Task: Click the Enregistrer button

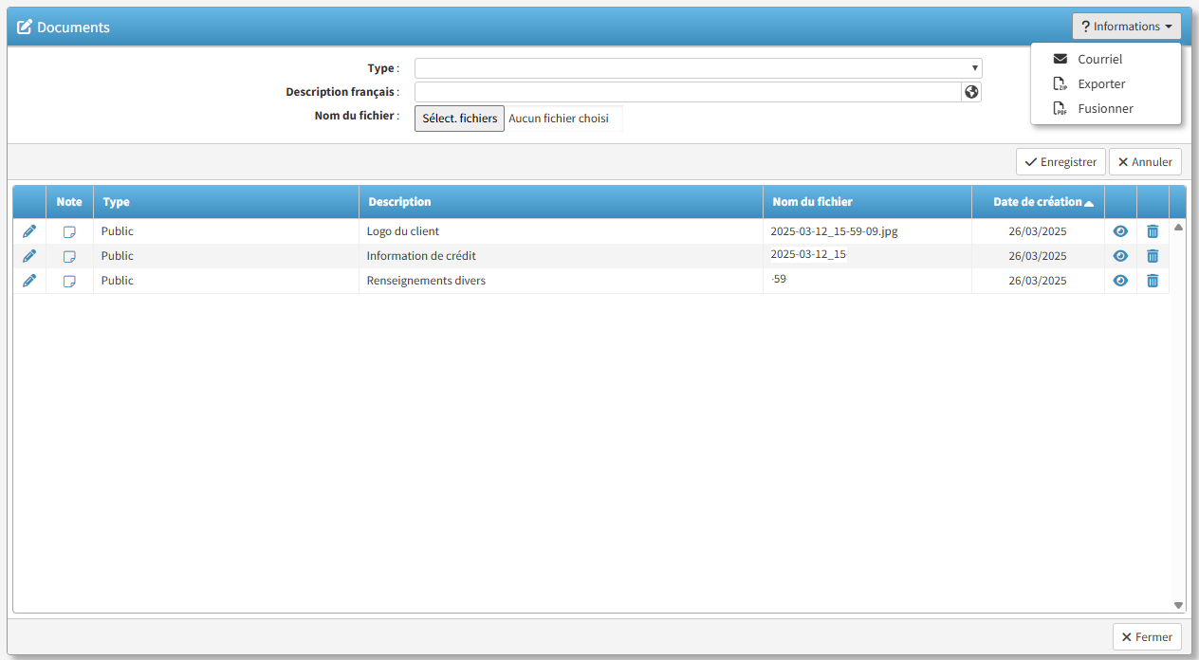Action: [x=1061, y=162]
